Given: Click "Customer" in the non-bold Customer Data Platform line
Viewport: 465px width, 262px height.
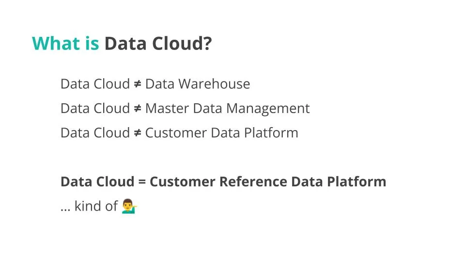Looking at the screenshot, I should [x=175, y=133].
